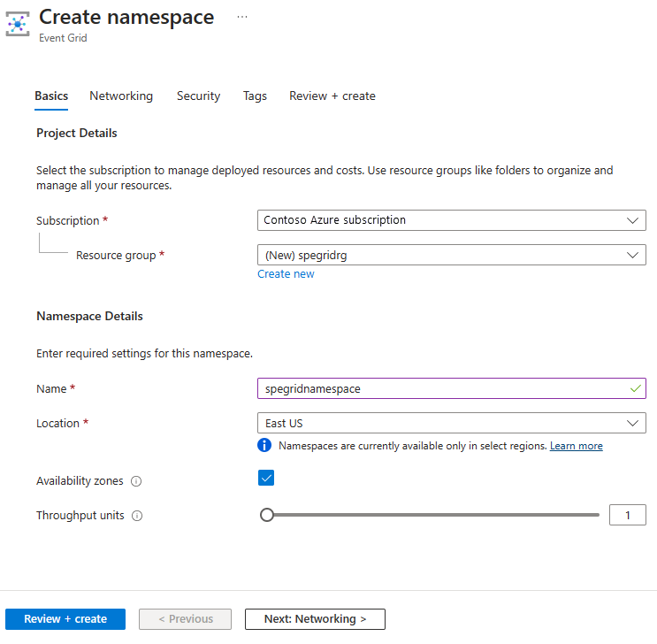Select the Review + create tab
This screenshot has height=644, width=657.
point(332,96)
